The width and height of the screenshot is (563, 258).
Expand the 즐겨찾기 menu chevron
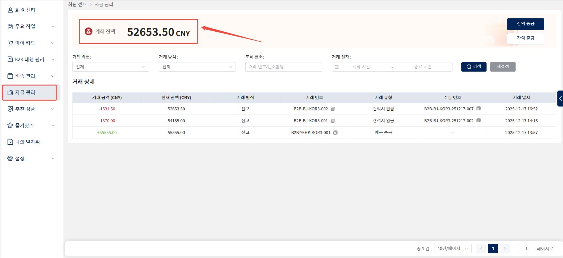tap(53, 125)
